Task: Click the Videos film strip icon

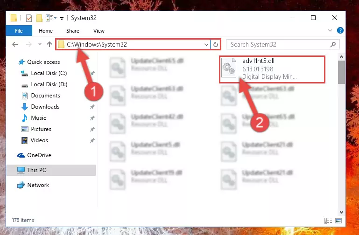Action: point(24,140)
